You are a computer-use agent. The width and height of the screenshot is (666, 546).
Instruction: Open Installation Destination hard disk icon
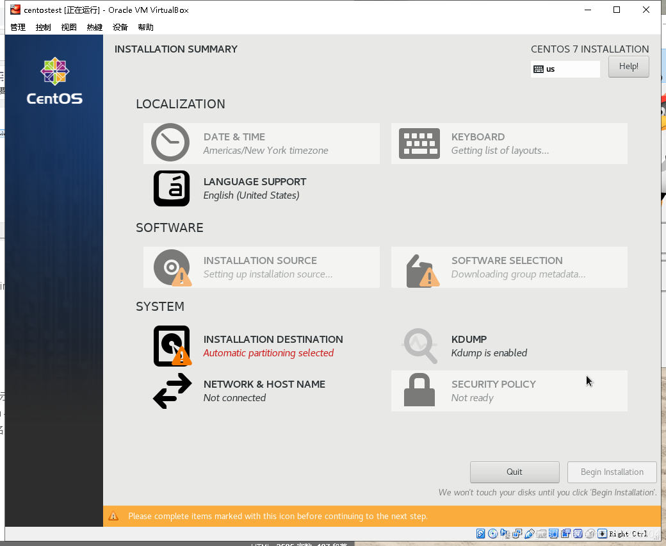point(172,346)
